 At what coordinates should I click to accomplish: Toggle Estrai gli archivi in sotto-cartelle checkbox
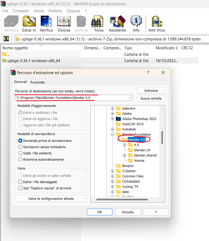(x=20, y=176)
